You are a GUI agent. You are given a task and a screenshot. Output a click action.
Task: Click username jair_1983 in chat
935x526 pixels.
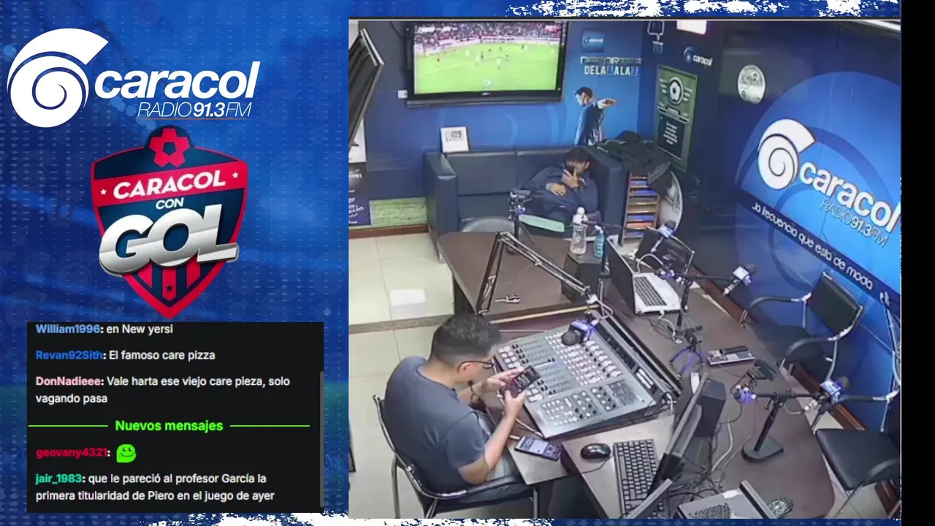point(58,479)
